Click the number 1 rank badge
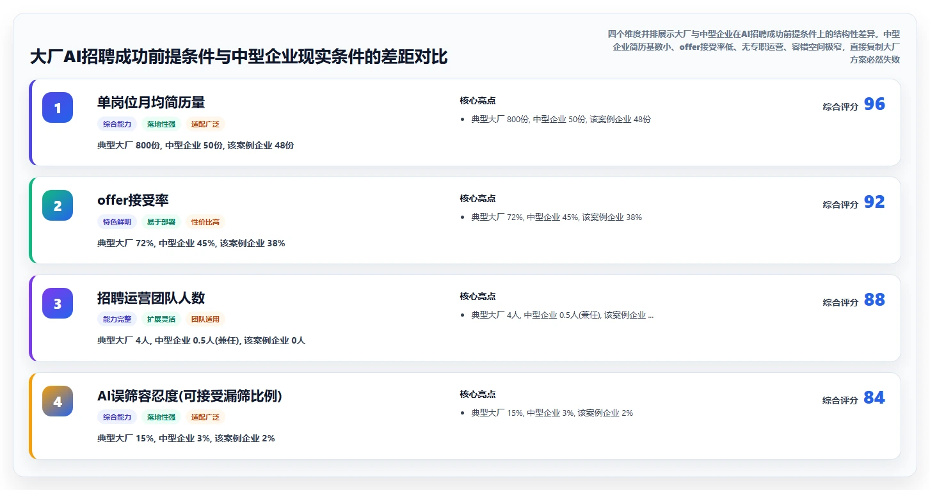The image size is (930, 490). pyautogui.click(x=58, y=107)
